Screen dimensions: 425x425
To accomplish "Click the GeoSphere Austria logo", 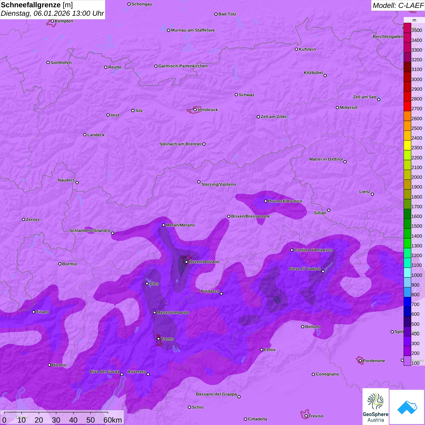I will point(376,406).
